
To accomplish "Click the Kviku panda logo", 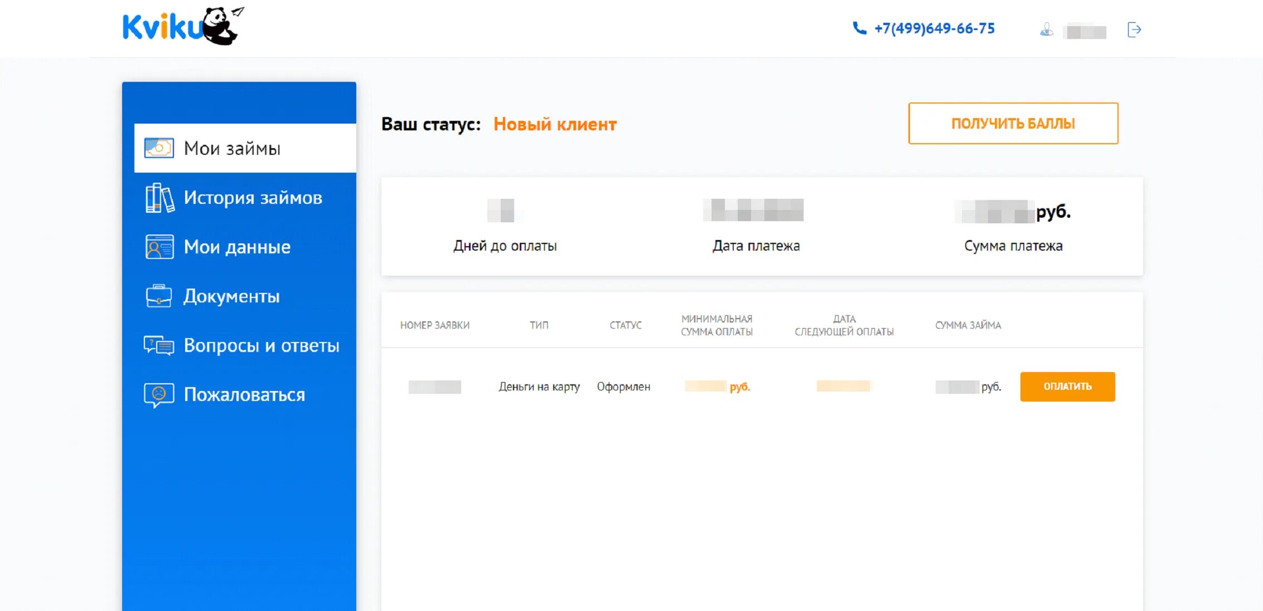I will tap(183, 26).
